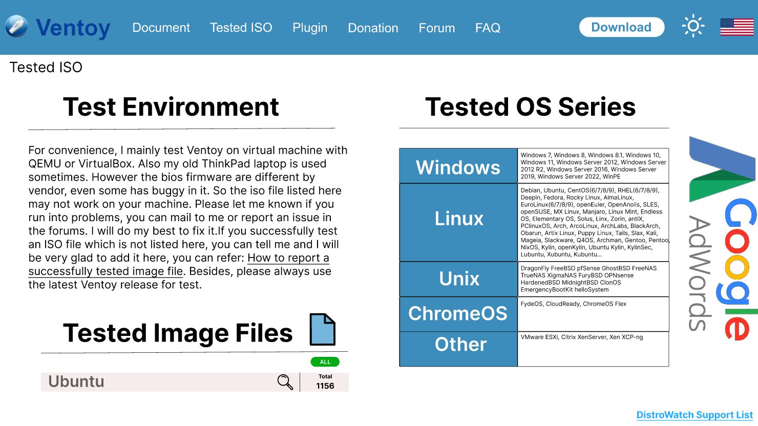Visit the Forum from navbar
Screen dimensions: 758x426
click(436, 28)
